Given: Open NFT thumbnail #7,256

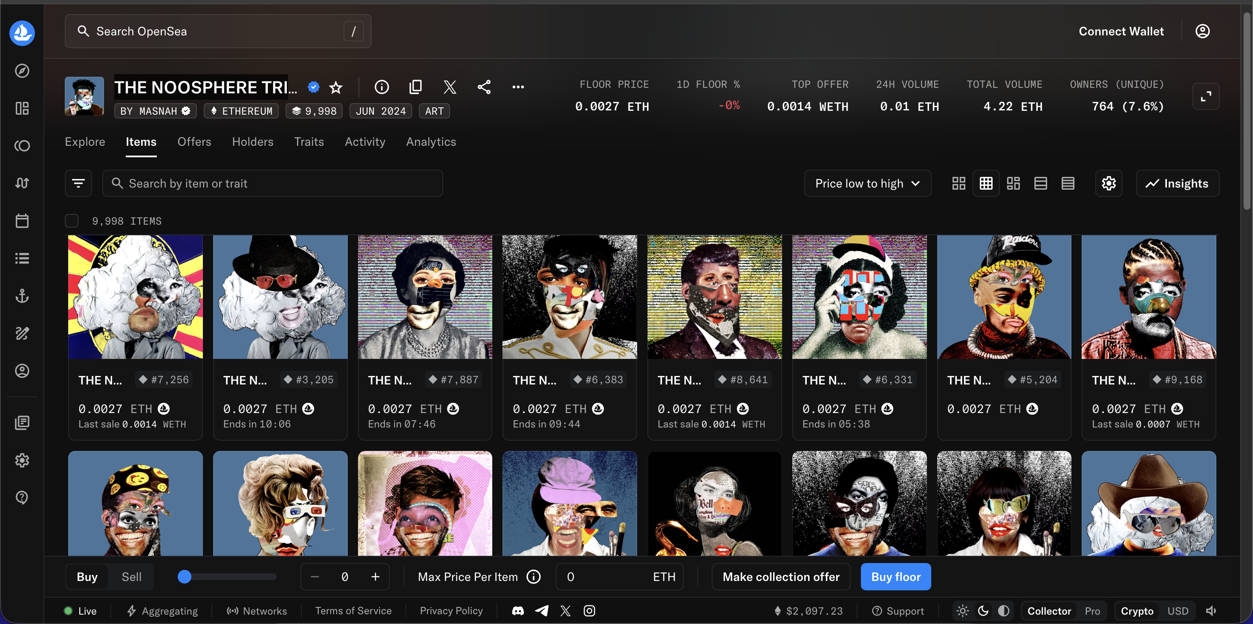Looking at the screenshot, I should click(135, 297).
